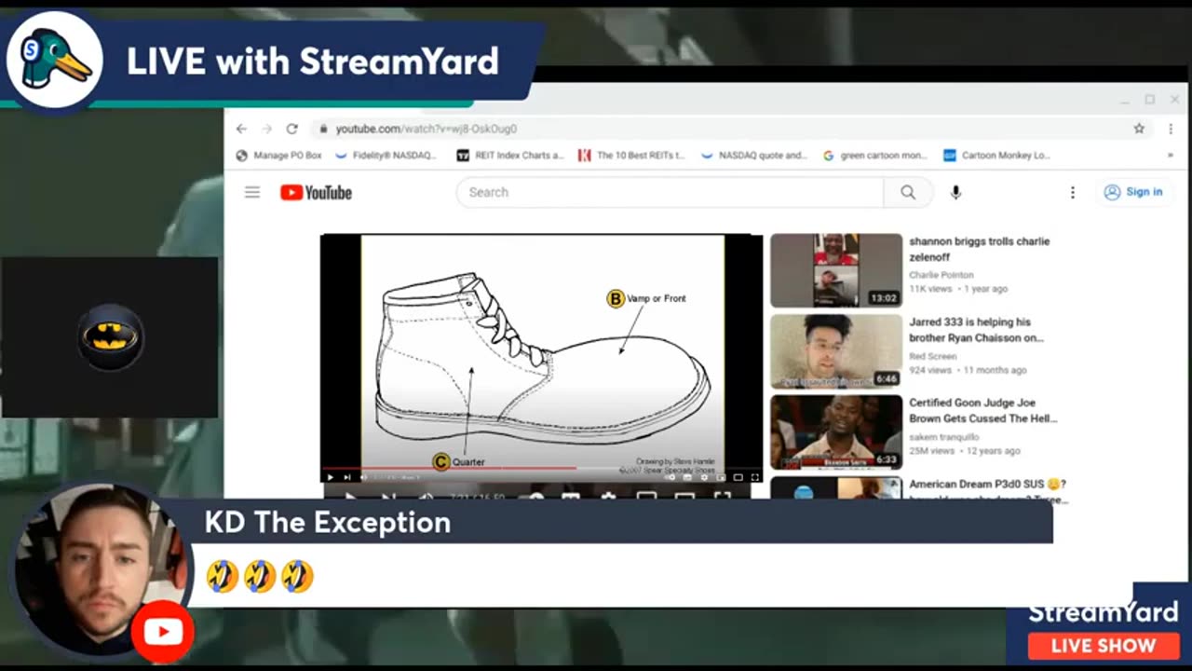Focus the youtube.com address bar
The width and height of the screenshot is (1192, 671).
[731, 129]
